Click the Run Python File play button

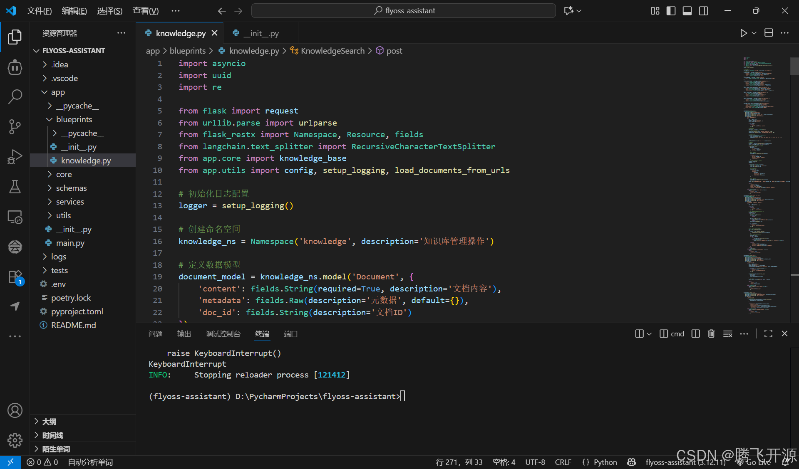click(743, 33)
